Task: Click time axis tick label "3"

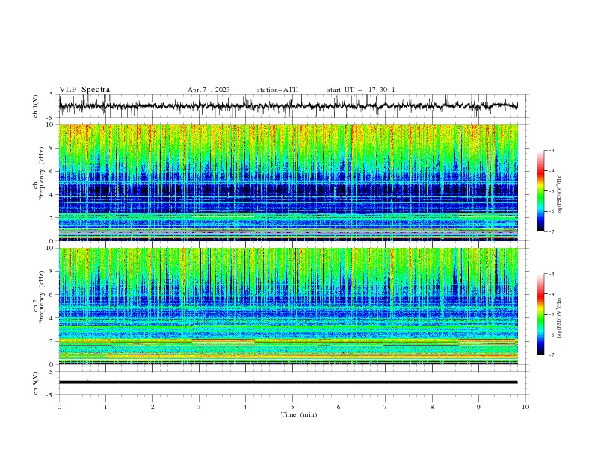Action: click(x=199, y=407)
